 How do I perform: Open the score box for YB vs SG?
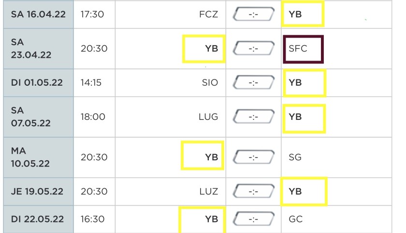coord(253,157)
